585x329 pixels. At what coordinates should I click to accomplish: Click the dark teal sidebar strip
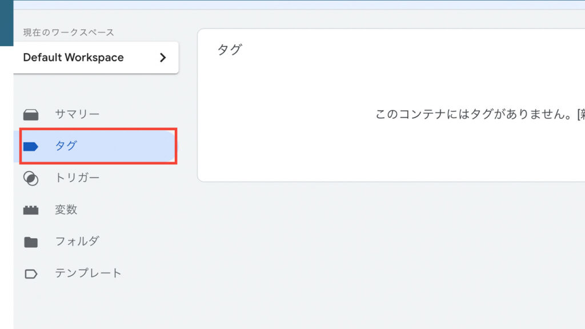click(x=6, y=23)
